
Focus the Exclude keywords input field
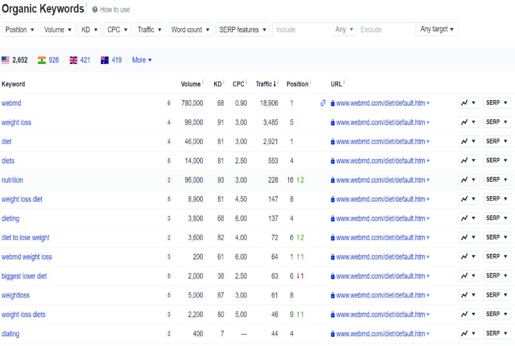click(386, 30)
